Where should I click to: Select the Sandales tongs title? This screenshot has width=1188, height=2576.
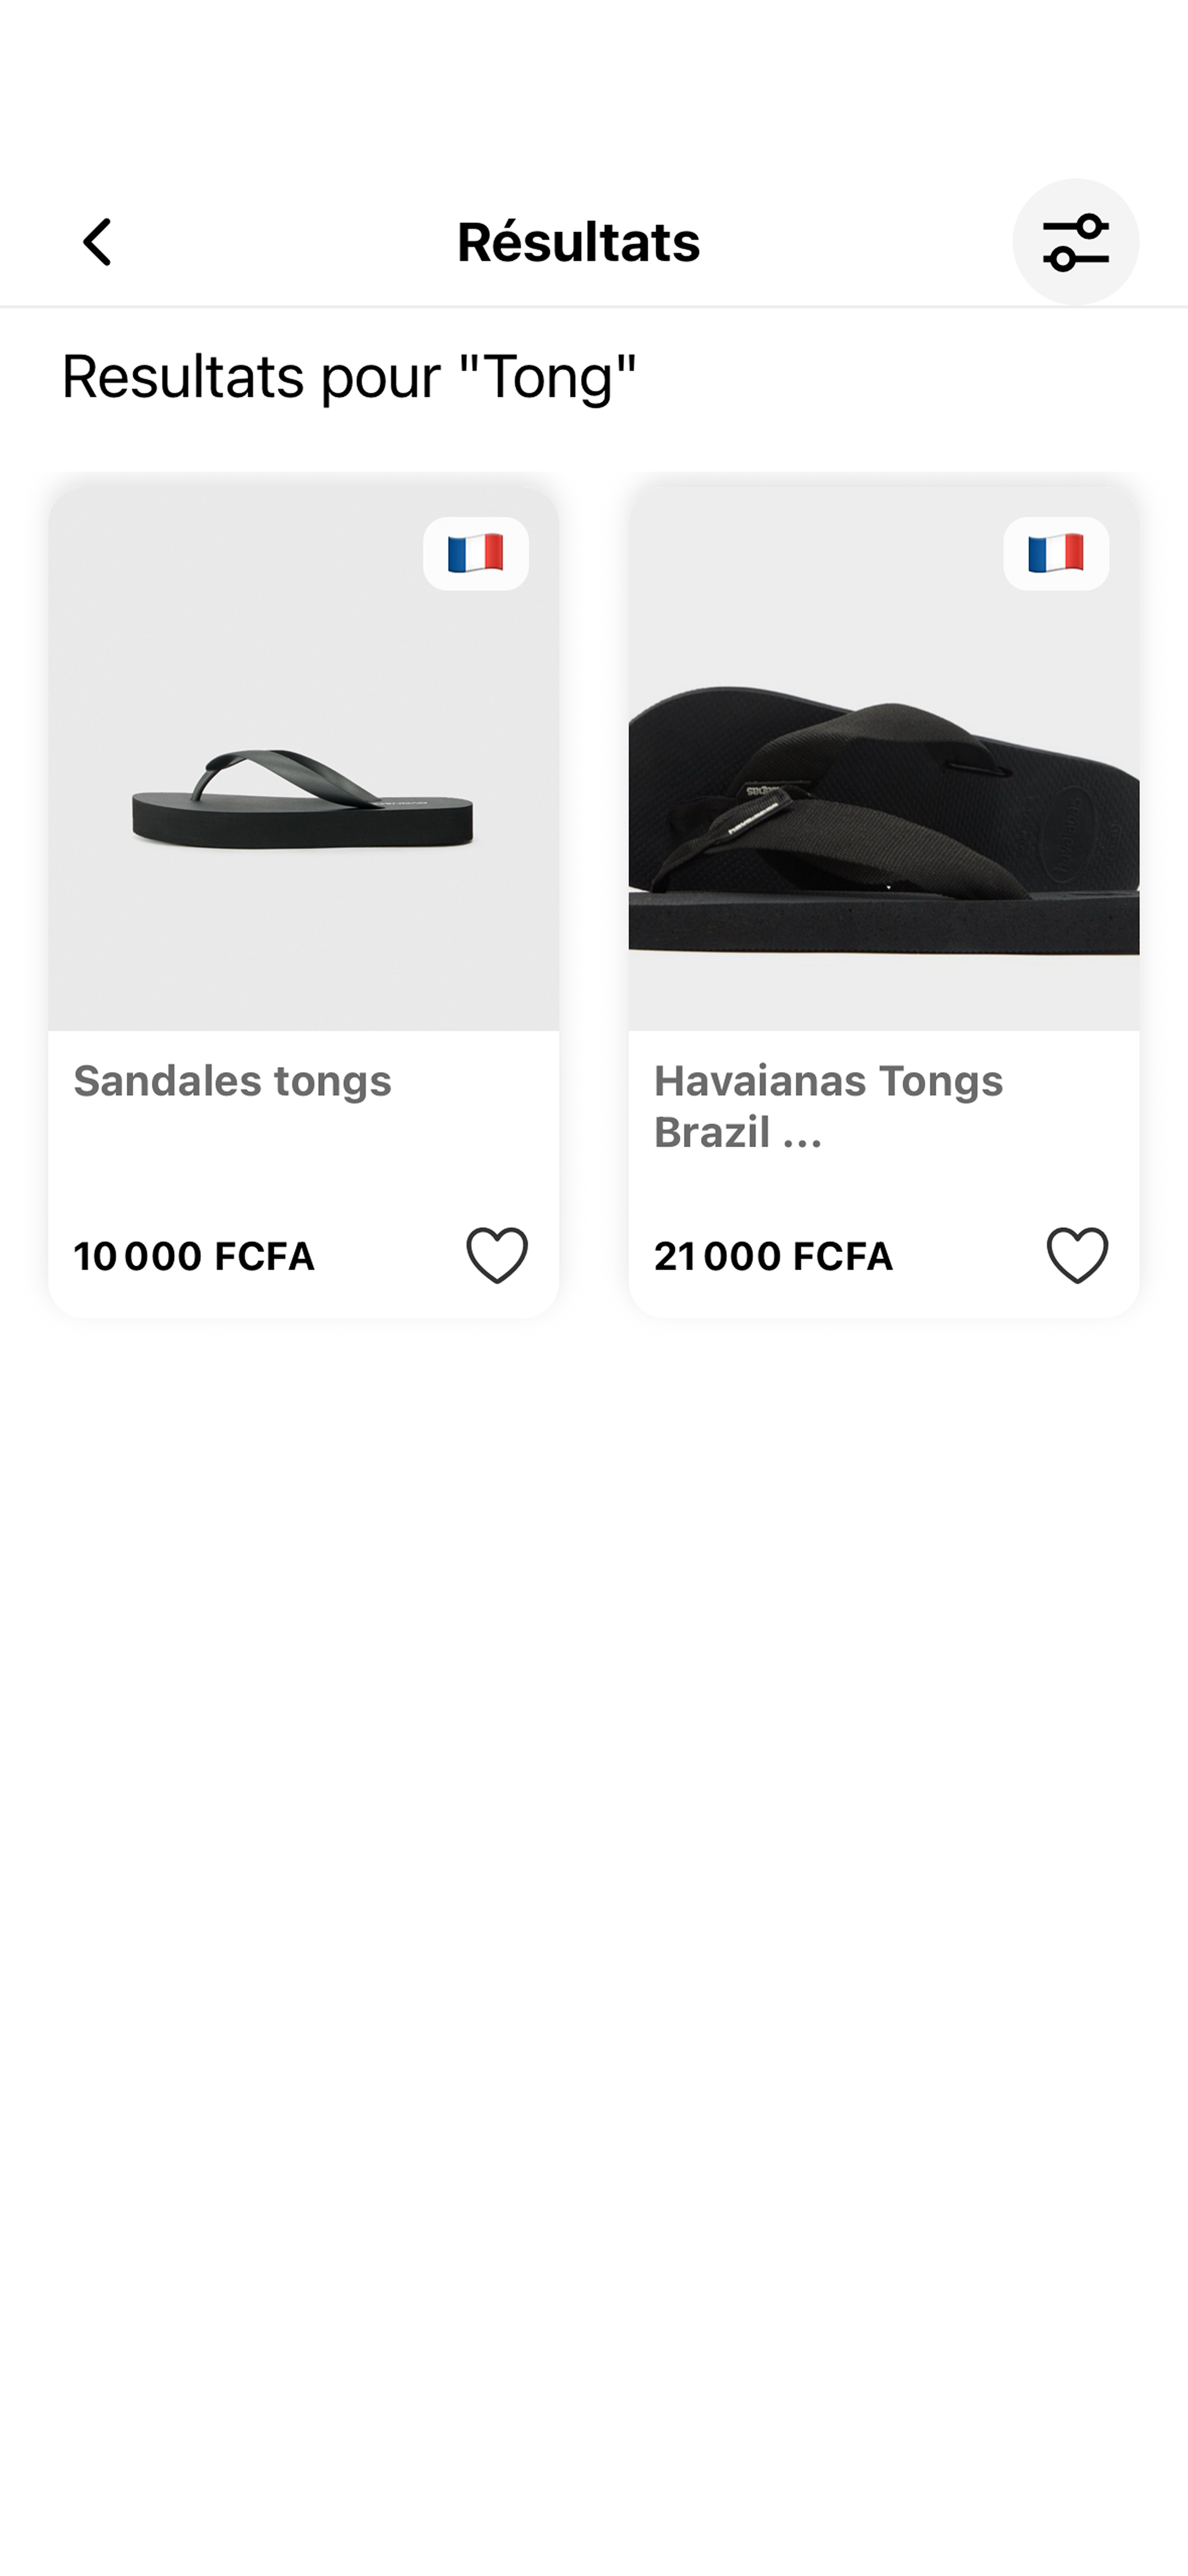pos(232,1081)
